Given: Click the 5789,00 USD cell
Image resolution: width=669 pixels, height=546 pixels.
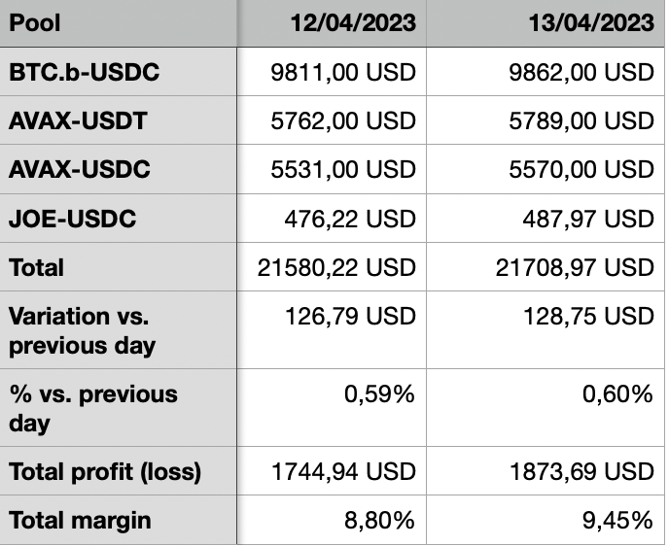Looking at the screenshot, I should click(581, 121).
